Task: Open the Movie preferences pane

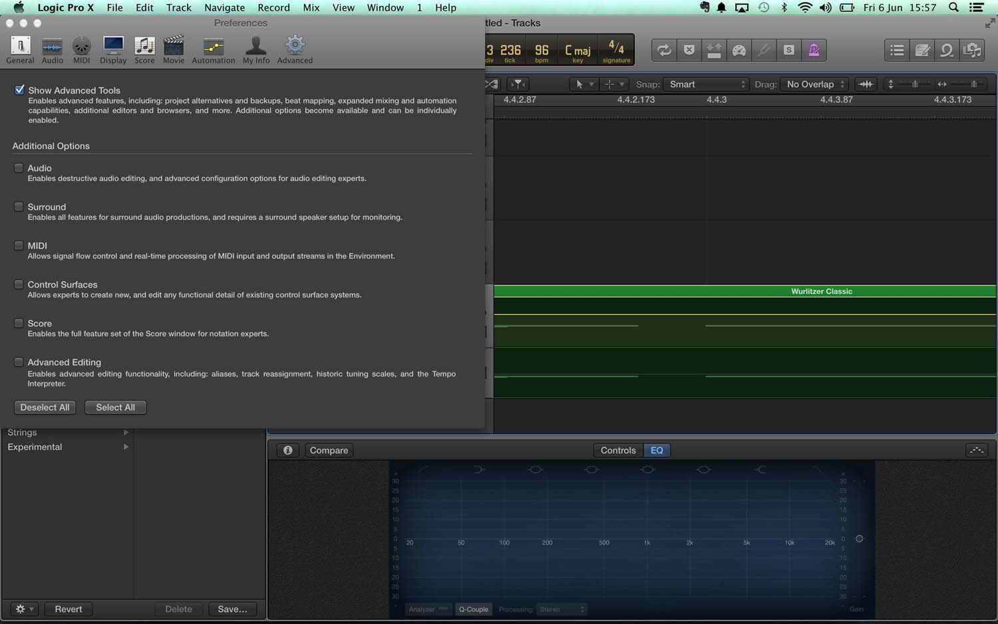Action: (x=174, y=49)
